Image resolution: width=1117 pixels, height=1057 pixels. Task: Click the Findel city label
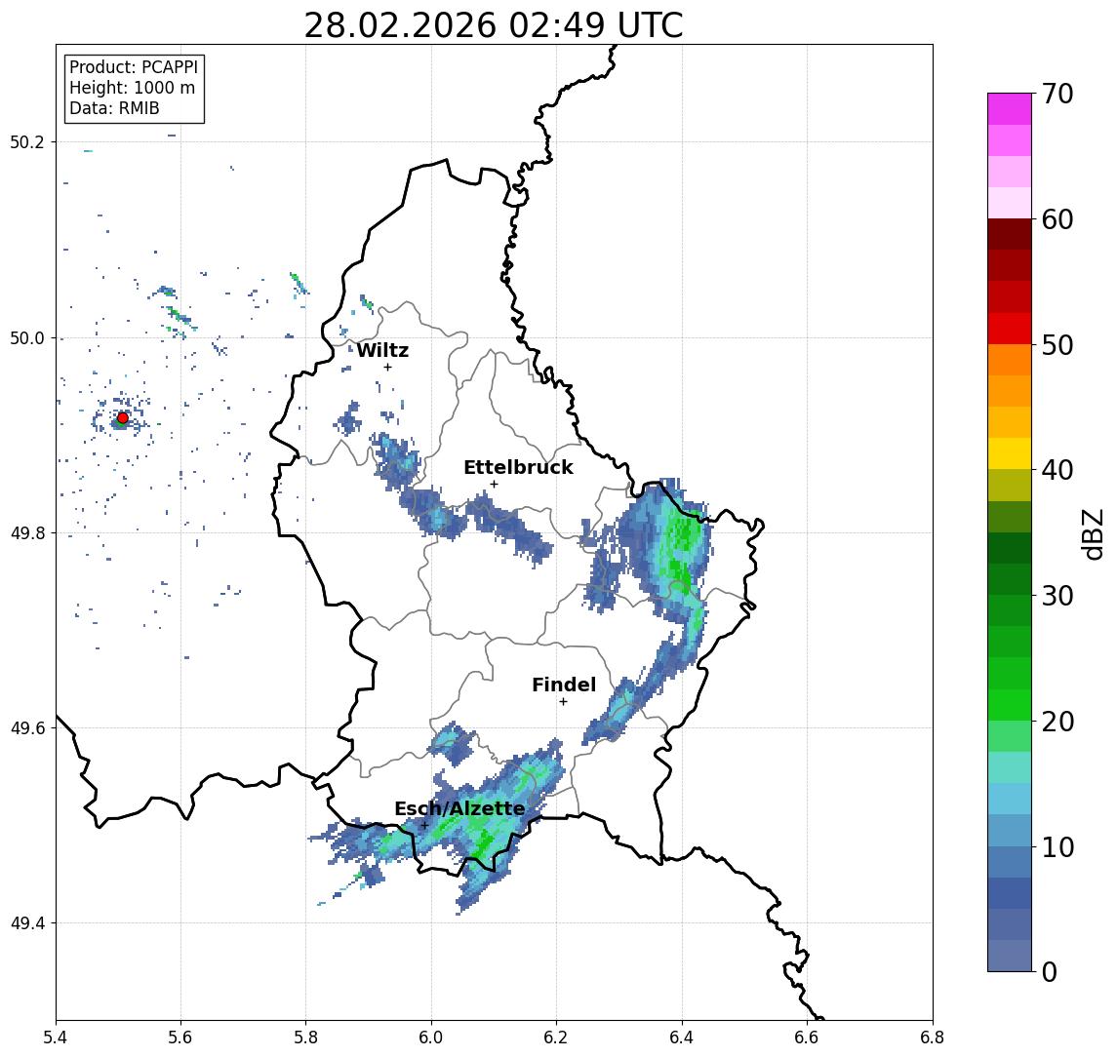click(564, 685)
